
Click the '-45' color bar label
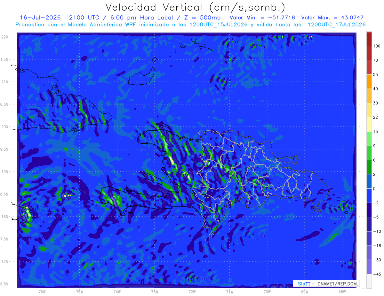[377, 274]
